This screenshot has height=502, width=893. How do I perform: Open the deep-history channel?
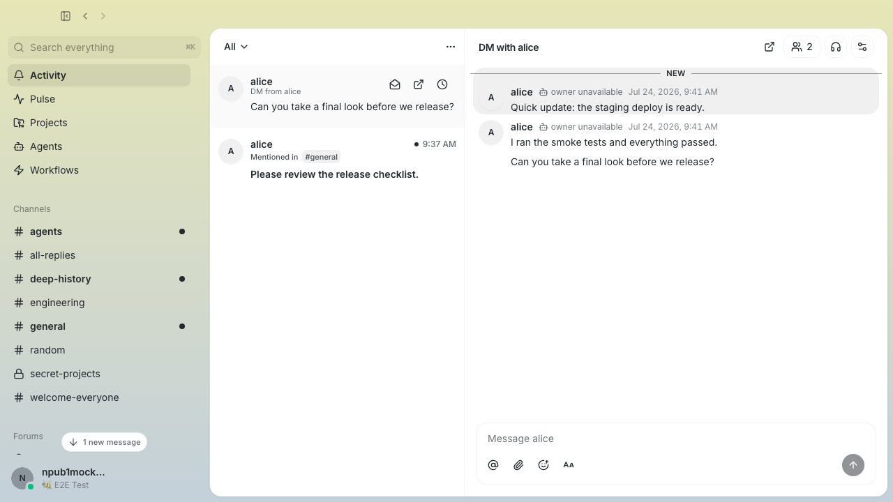pos(99,279)
